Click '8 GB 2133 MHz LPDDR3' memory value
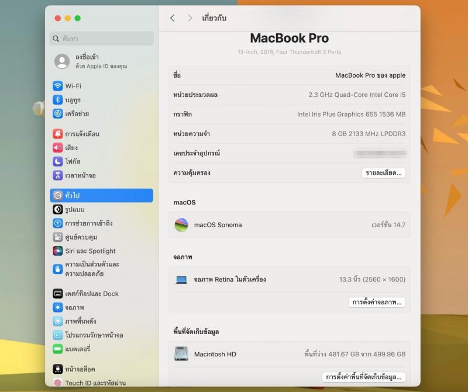The image size is (468, 392). pyautogui.click(x=369, y=134)
